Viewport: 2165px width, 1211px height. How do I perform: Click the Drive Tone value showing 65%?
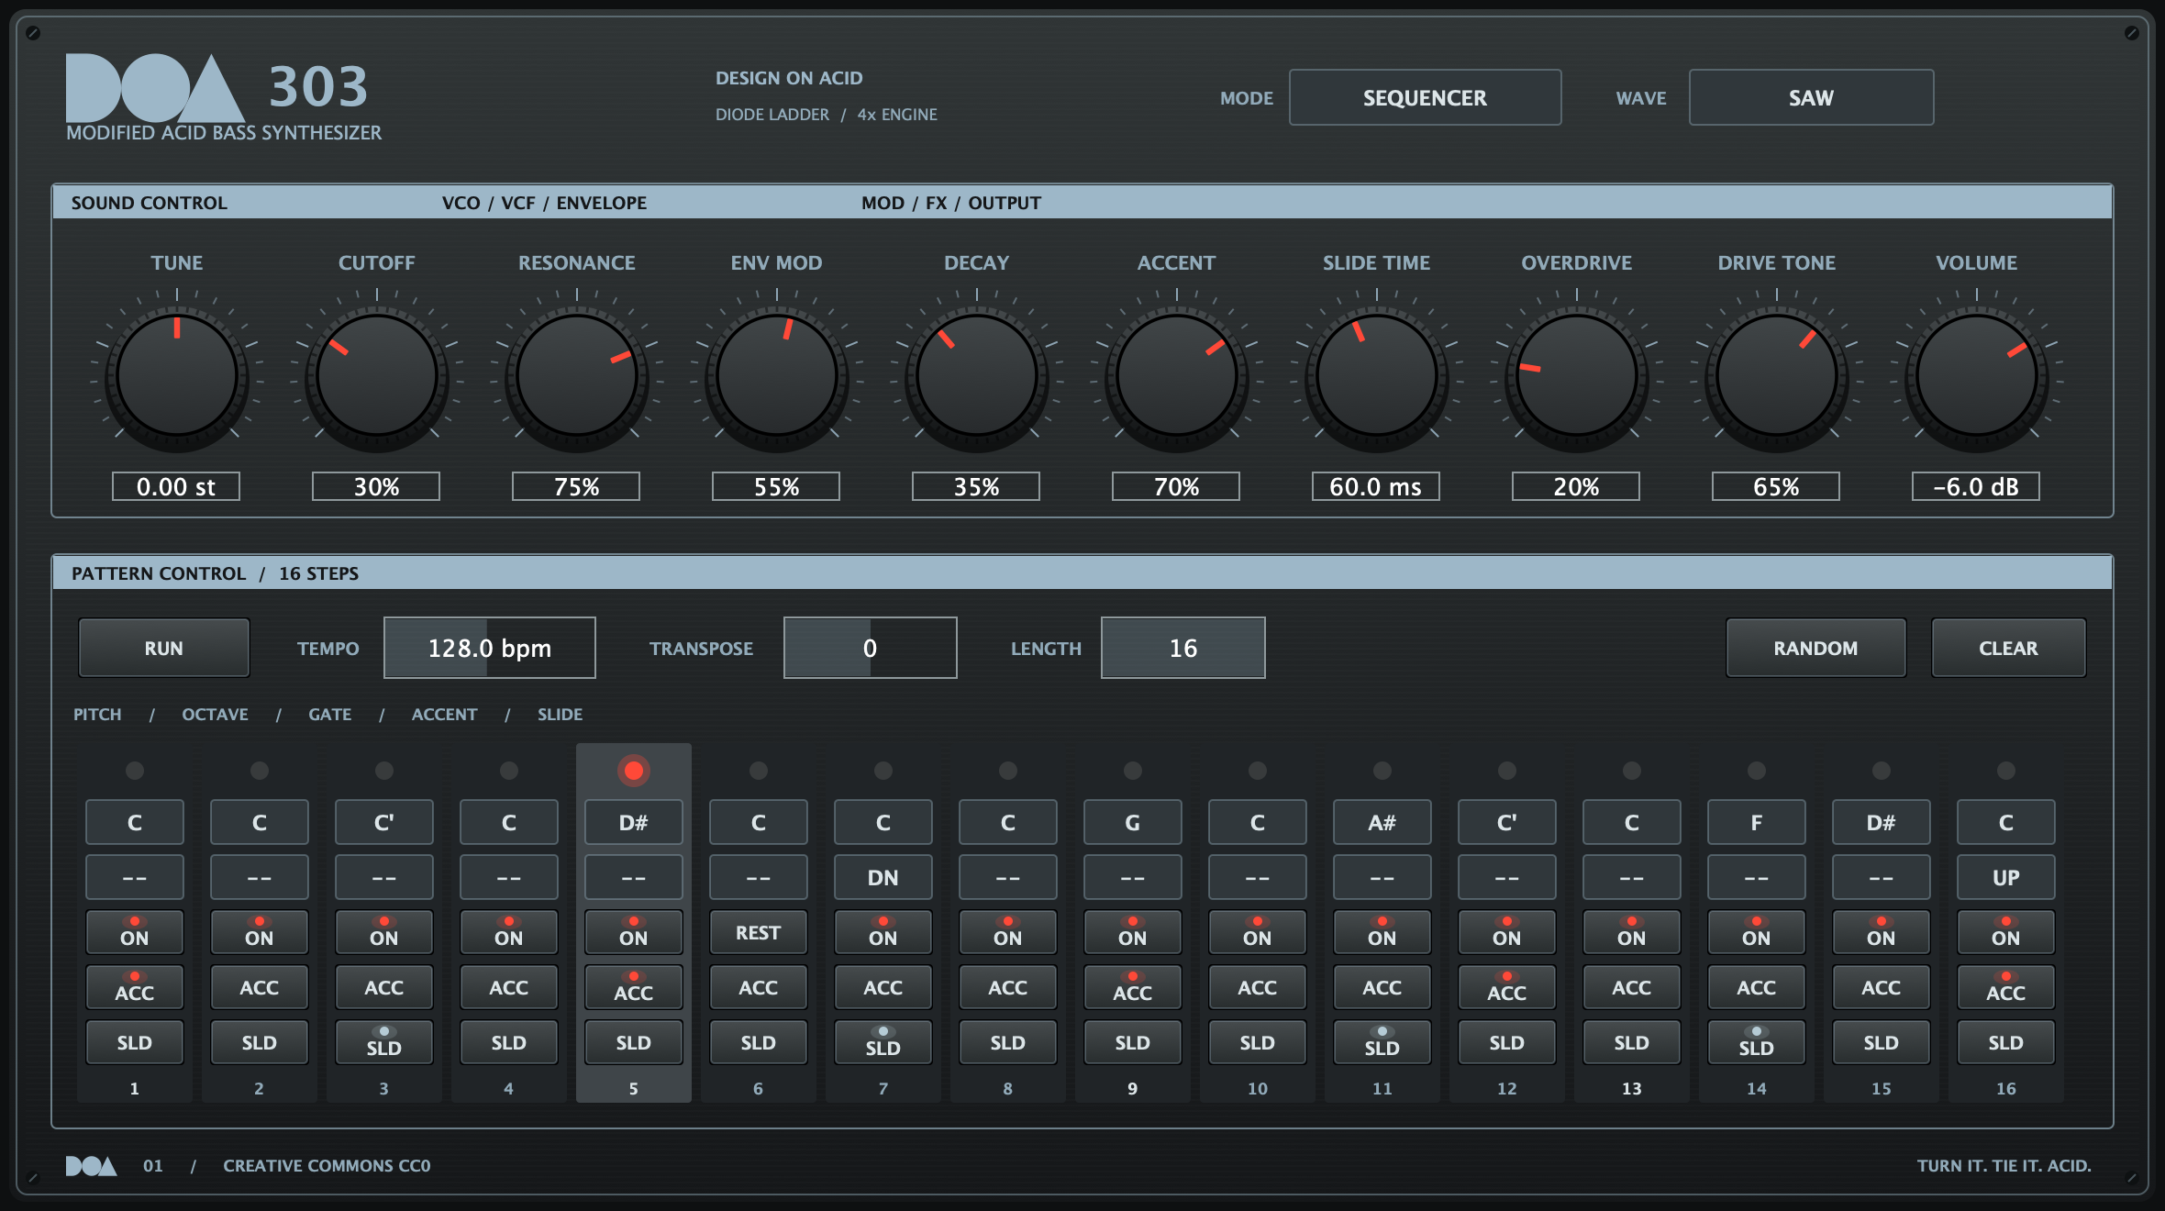(1776, 486)
